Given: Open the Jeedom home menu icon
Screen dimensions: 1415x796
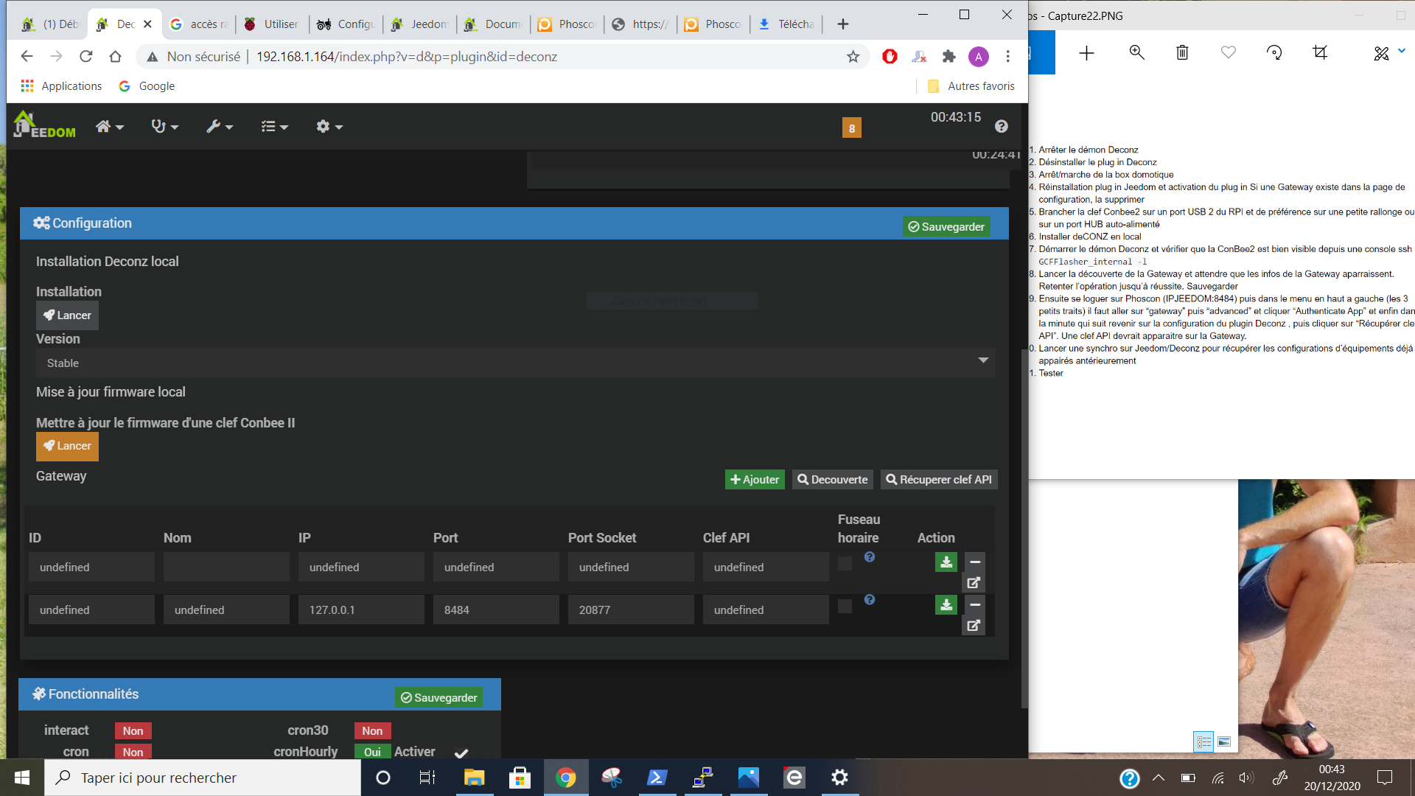Looking at the screenshot, I should coord(109,127).
